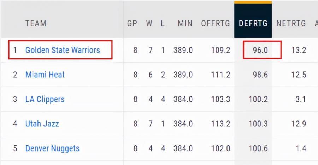Open the LA Clippers team link

coord(45,99)
